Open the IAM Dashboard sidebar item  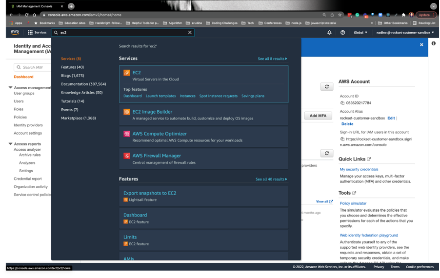pos(23,77)
